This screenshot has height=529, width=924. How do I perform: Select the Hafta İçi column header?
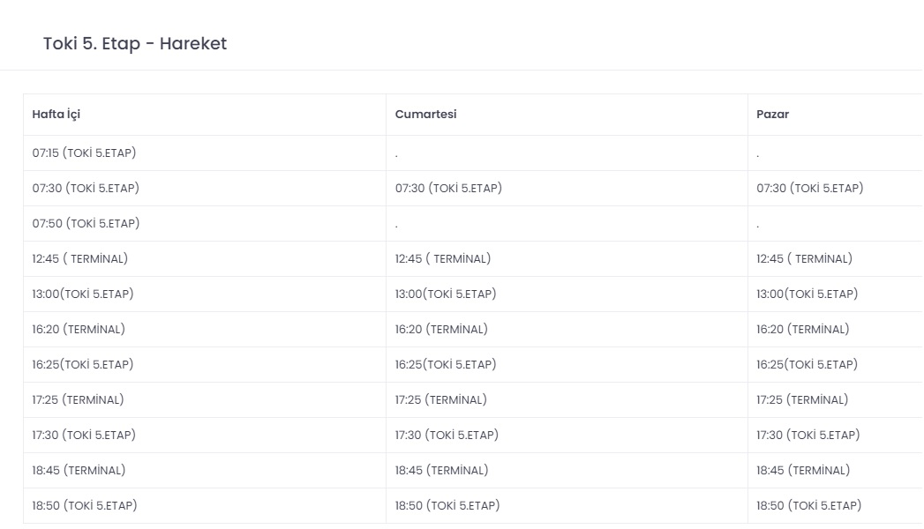pos(56,114)
